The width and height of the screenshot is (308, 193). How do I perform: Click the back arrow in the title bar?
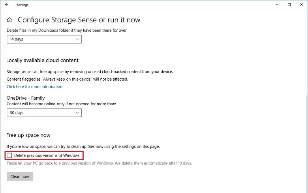[x=7, y=5]
